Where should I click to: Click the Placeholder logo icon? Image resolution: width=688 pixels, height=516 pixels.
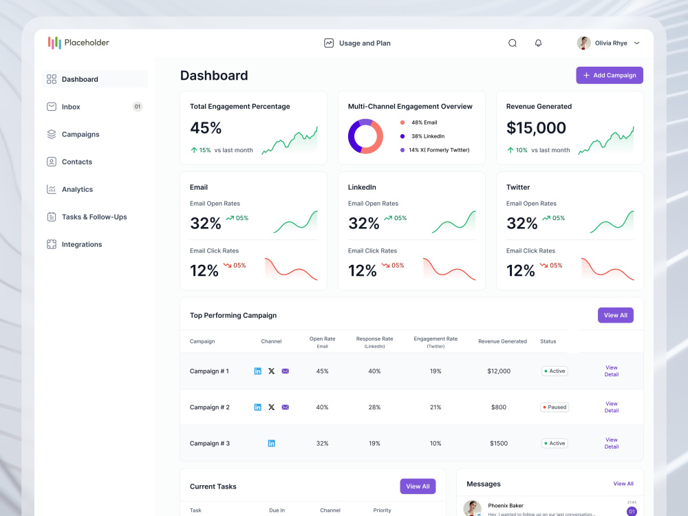click(54, 43)
